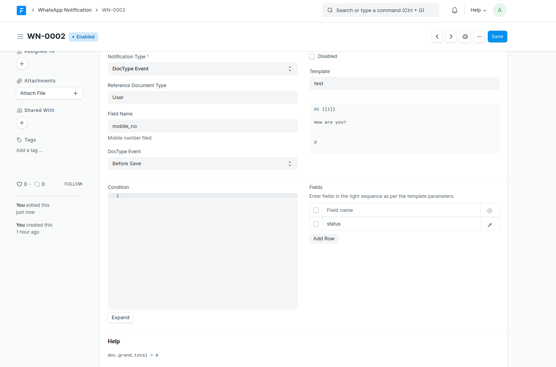This screenshot has height=367, width=556.
Task: Click the Tags label icon
Action: 19,140
